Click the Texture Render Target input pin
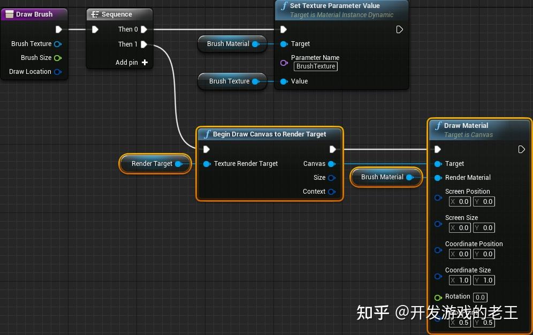 (207, 164)
